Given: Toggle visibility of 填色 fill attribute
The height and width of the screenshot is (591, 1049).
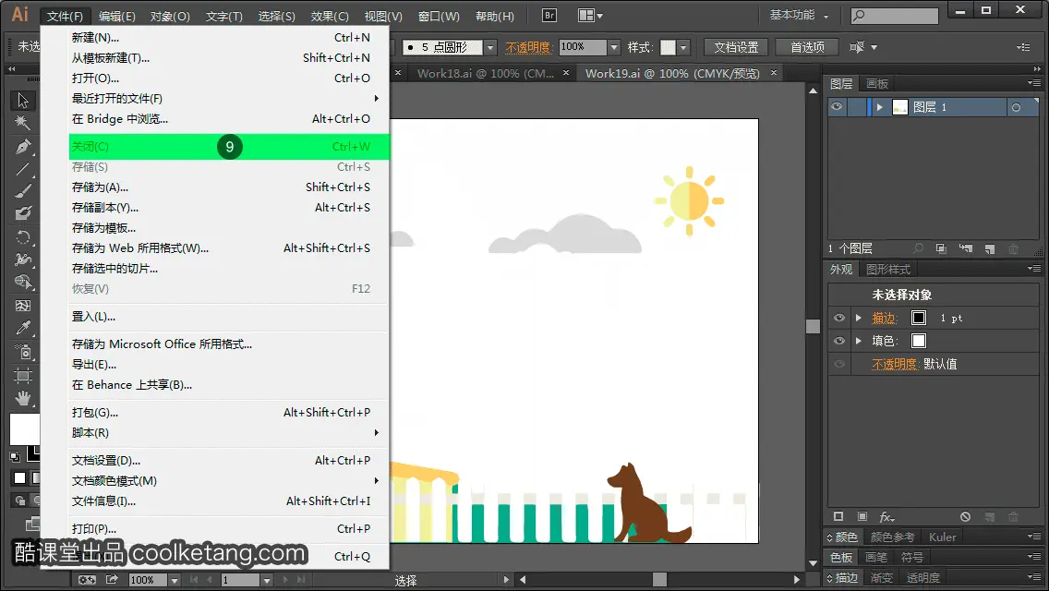Looking at the screenshot, I should point(839,341).
